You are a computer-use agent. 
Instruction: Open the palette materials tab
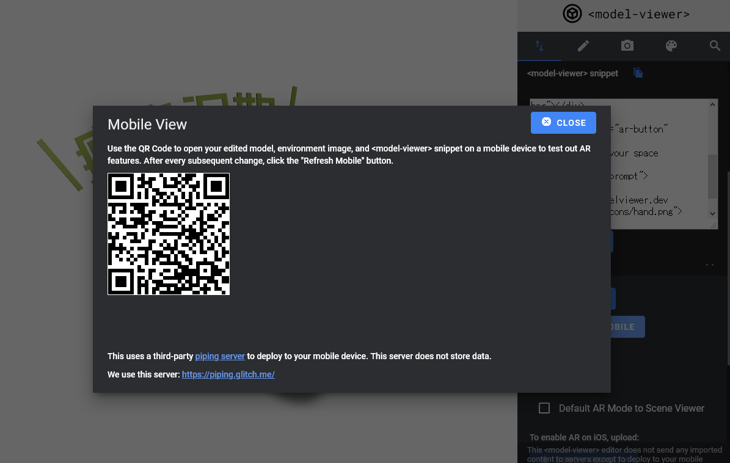[671, 46]
